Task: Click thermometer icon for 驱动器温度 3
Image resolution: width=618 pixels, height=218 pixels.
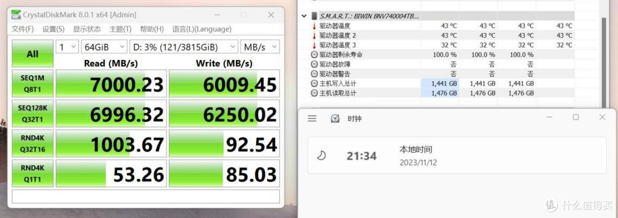Action: 314,45
